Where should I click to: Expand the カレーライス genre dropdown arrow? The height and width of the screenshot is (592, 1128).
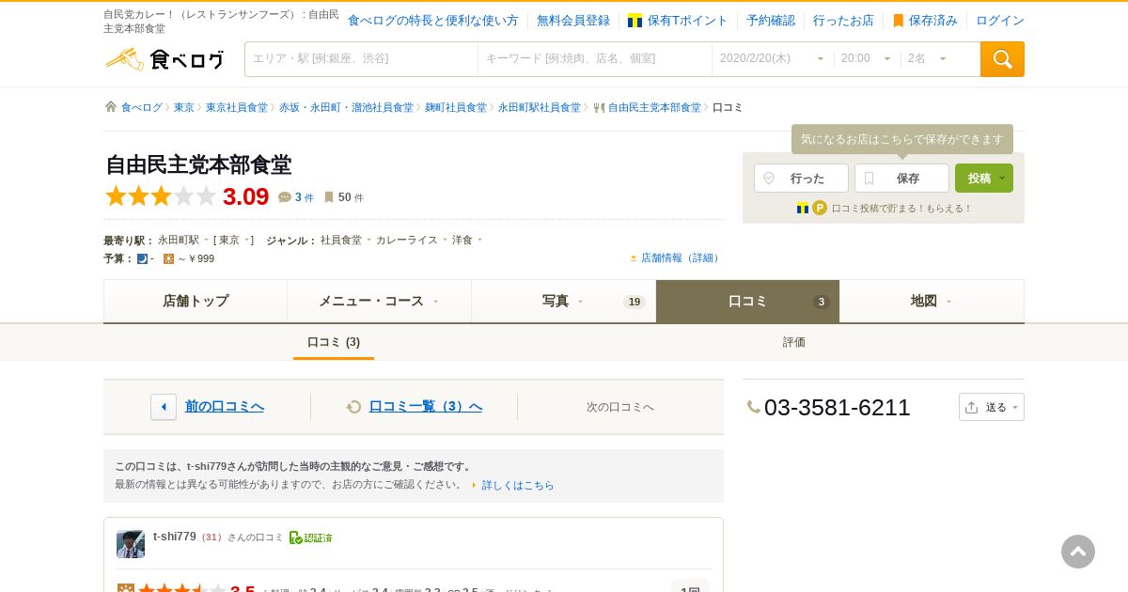point(445,240)
